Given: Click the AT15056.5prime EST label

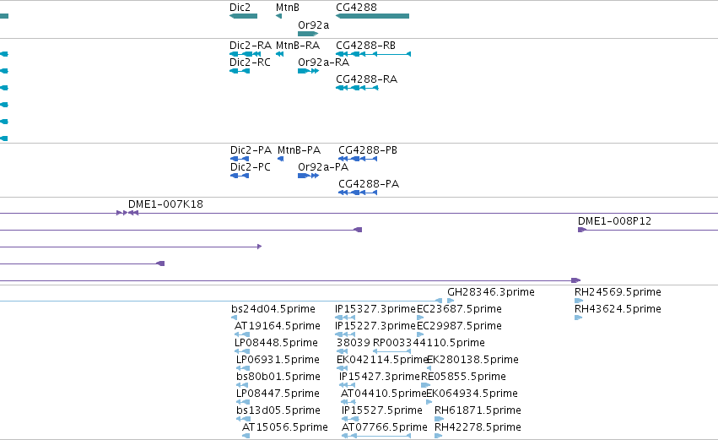Looking at the screenshot, I should pyautogui.click(x=285, y=428).
